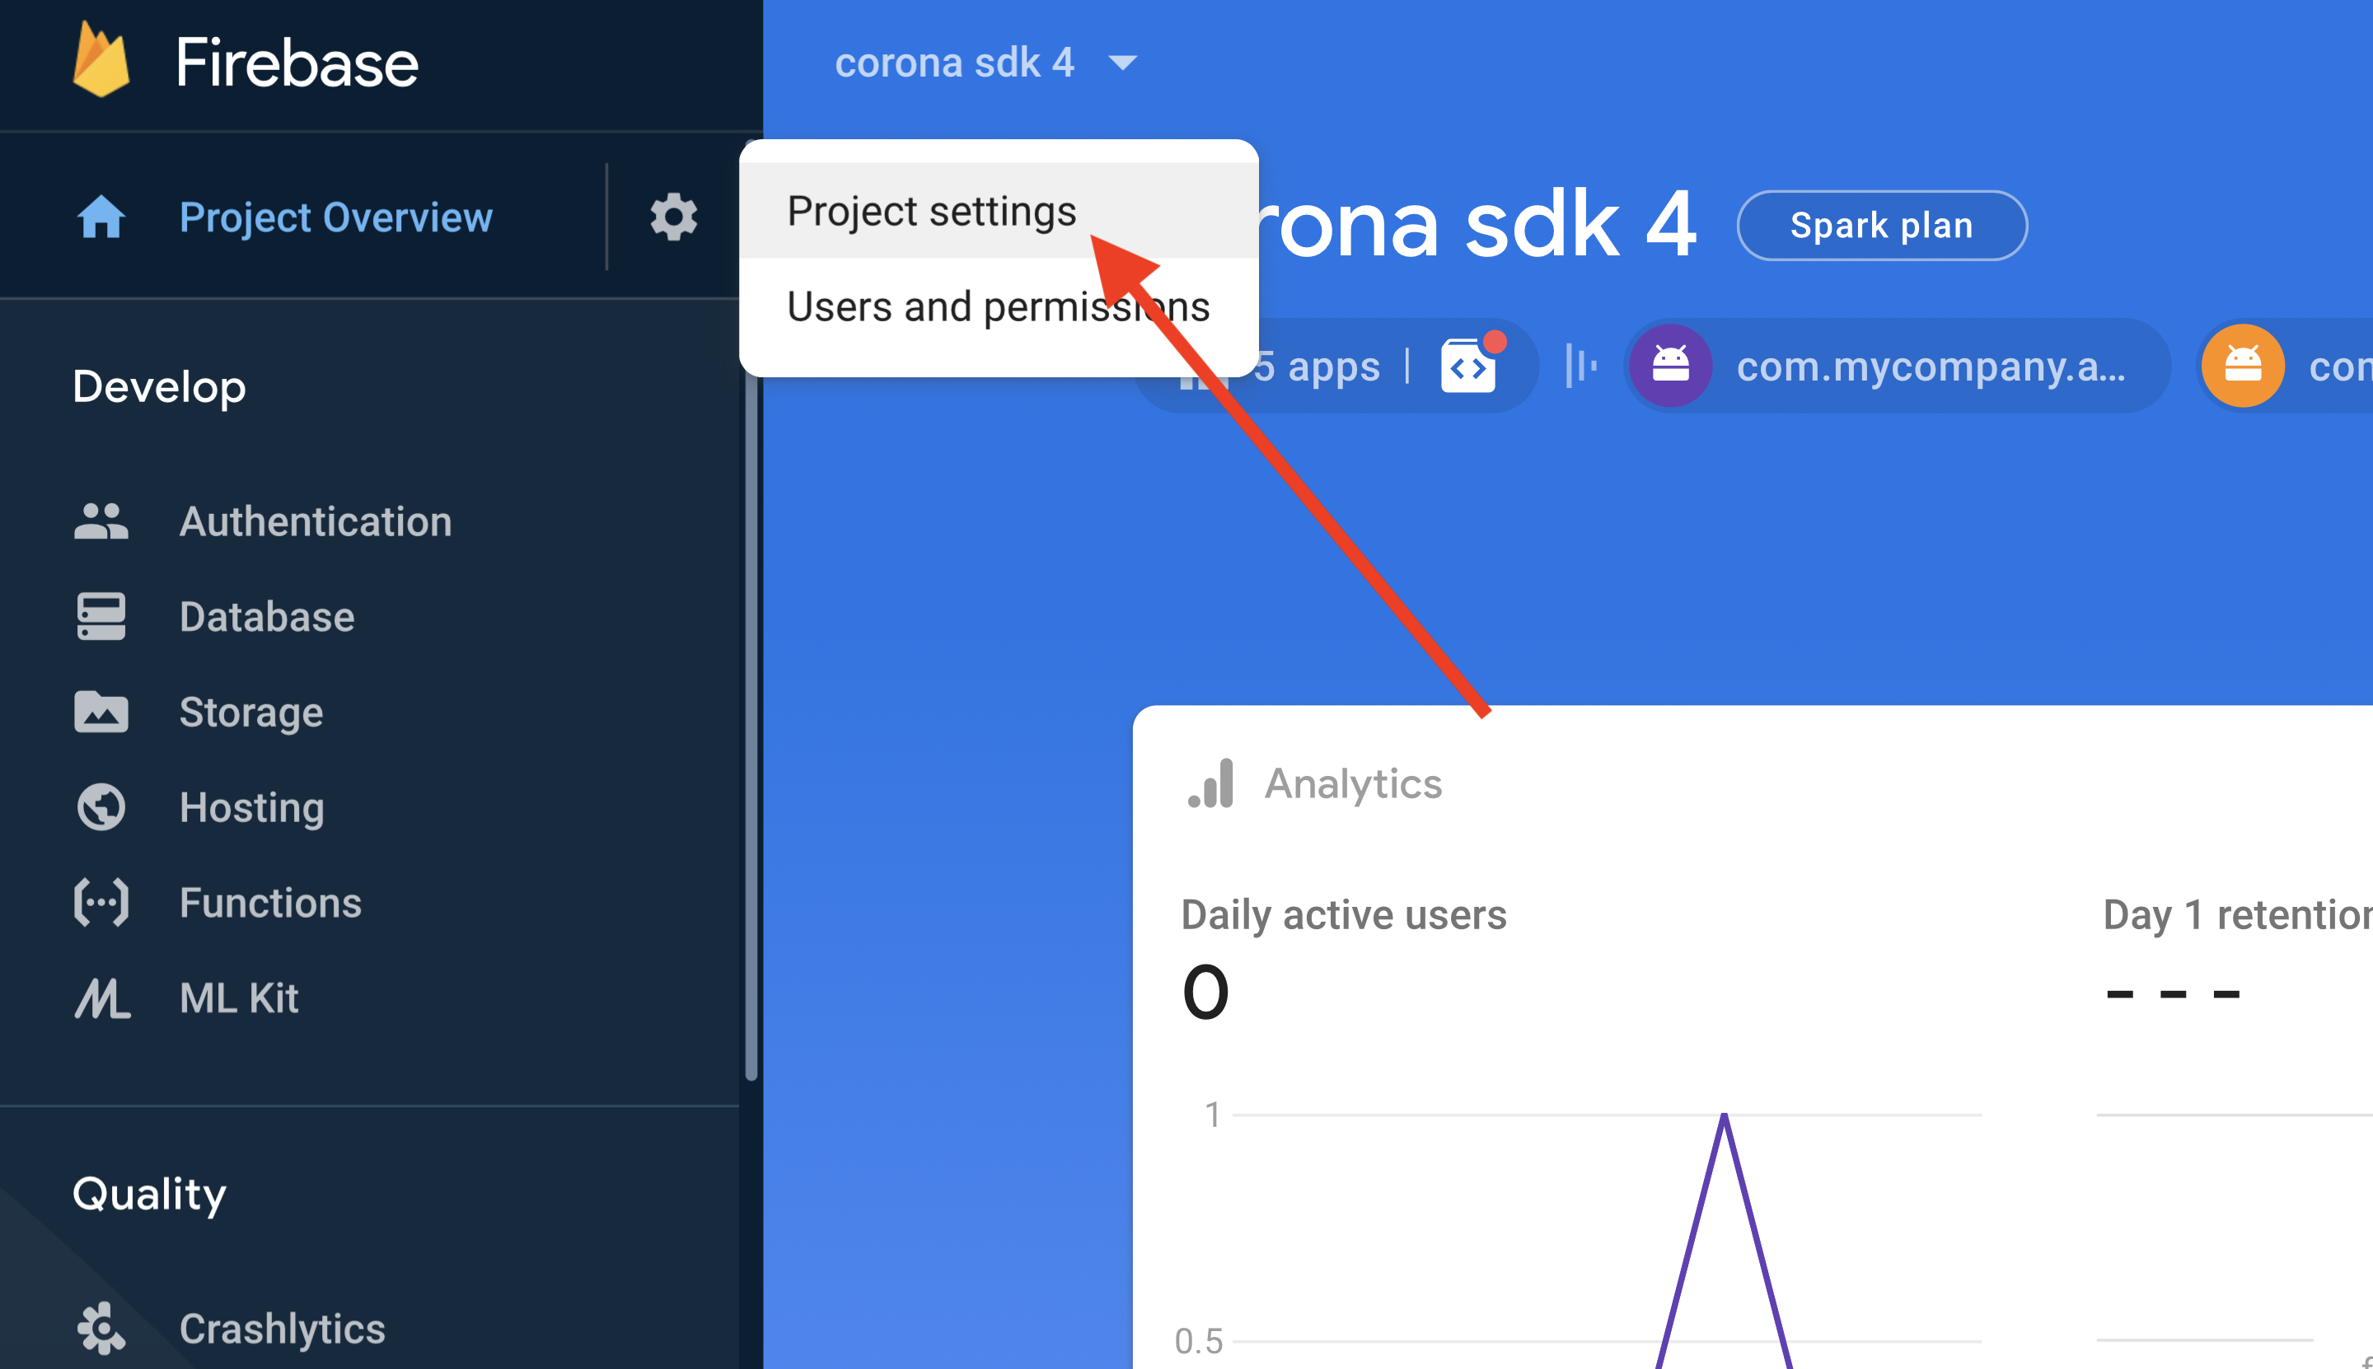Open Project Overview page

336,217
